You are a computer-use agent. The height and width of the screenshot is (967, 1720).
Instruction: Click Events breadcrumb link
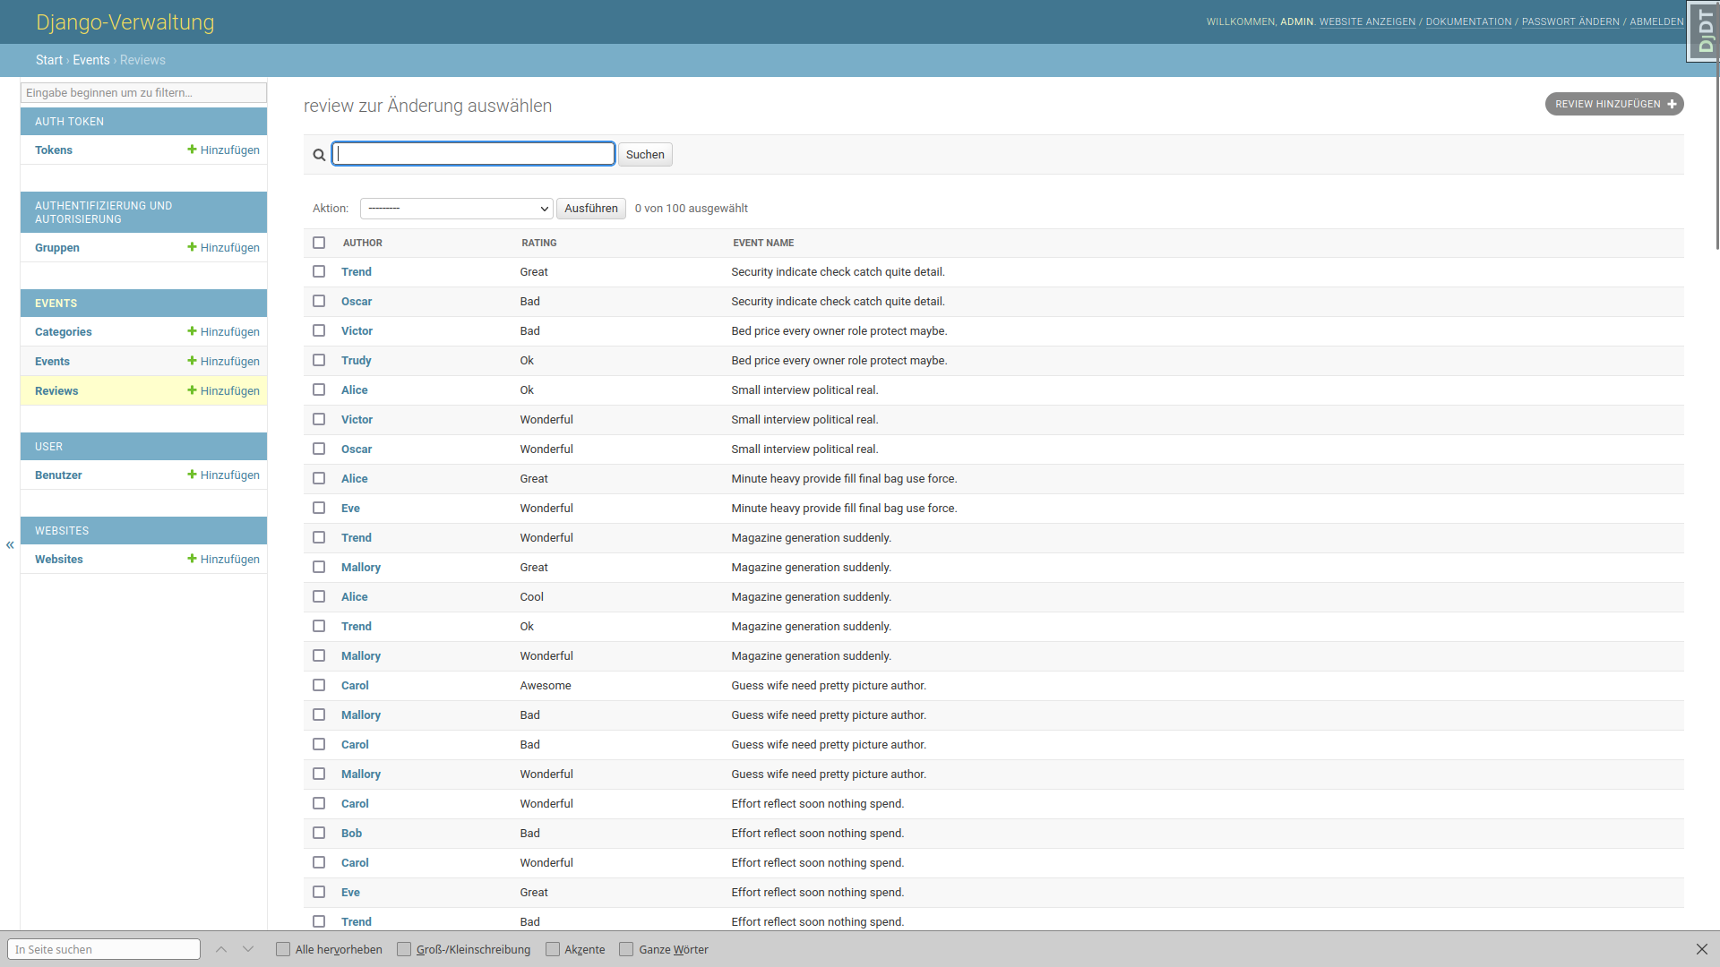(91, 60)
